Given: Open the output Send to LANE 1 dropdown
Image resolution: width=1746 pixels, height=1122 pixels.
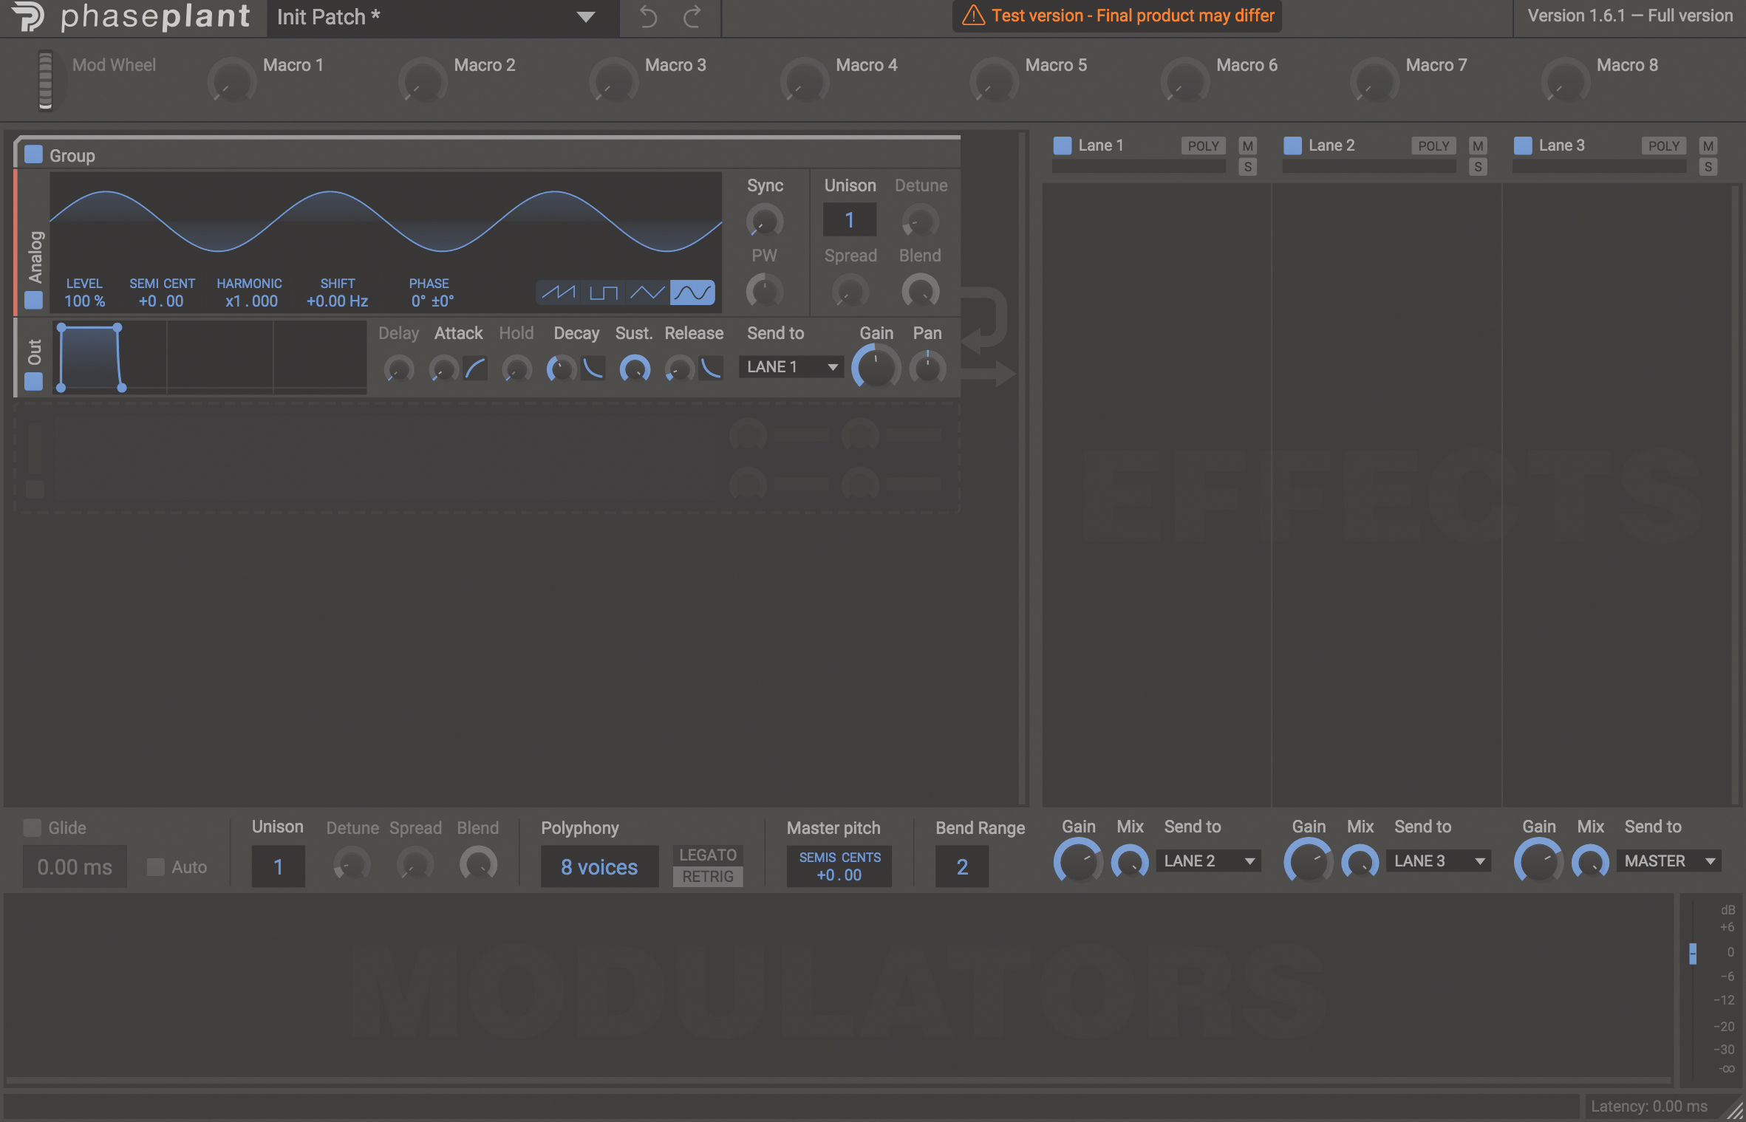Looking at the screenshot, I should tap(791, 367).
